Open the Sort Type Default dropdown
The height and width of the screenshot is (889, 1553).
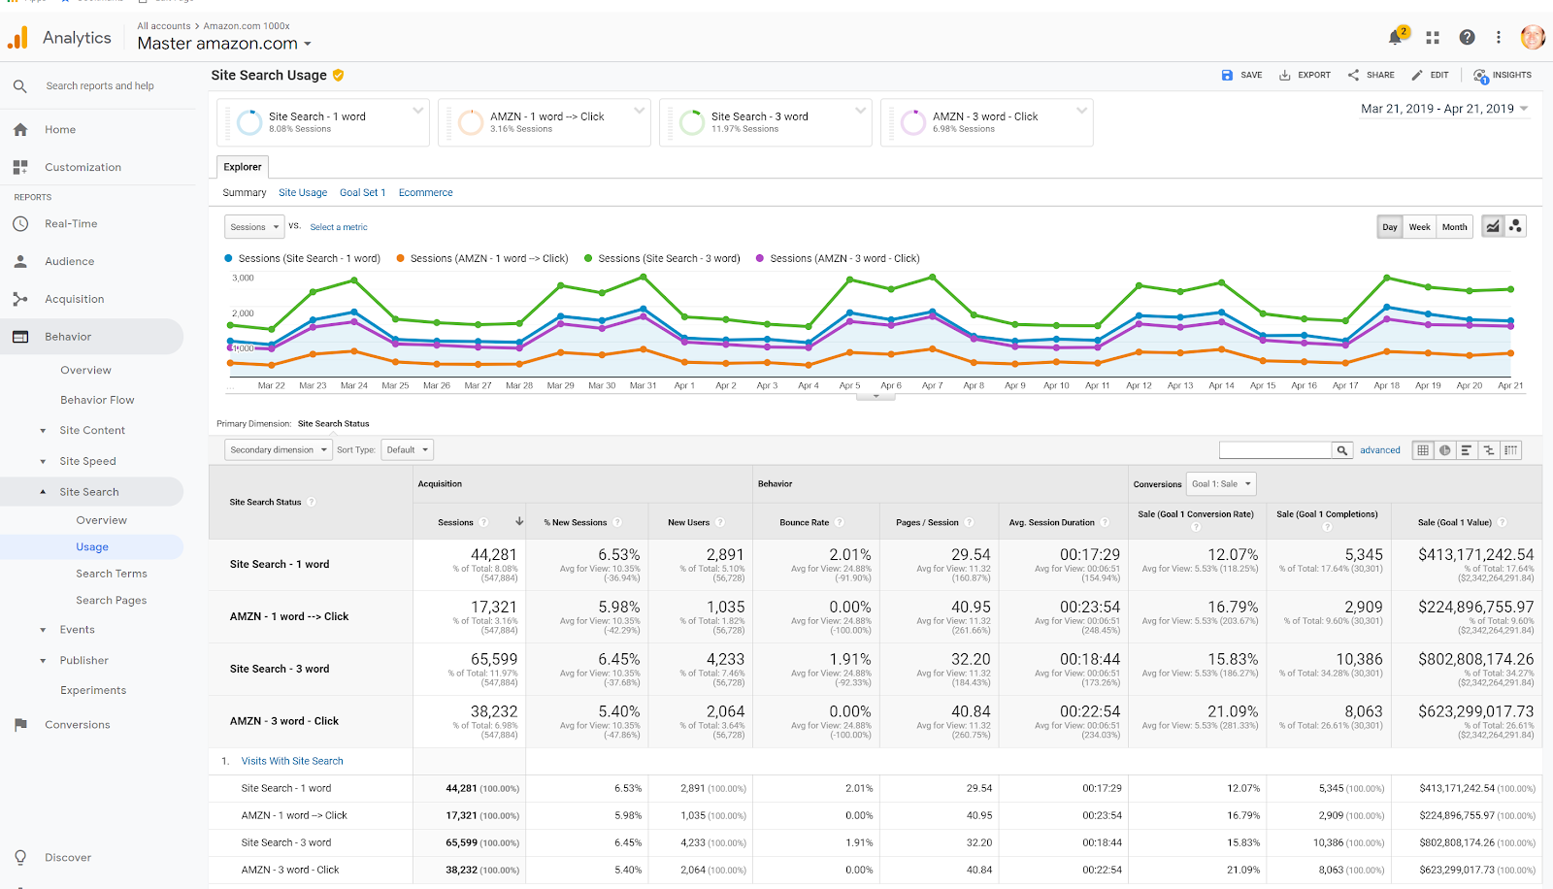pos(407,450)
